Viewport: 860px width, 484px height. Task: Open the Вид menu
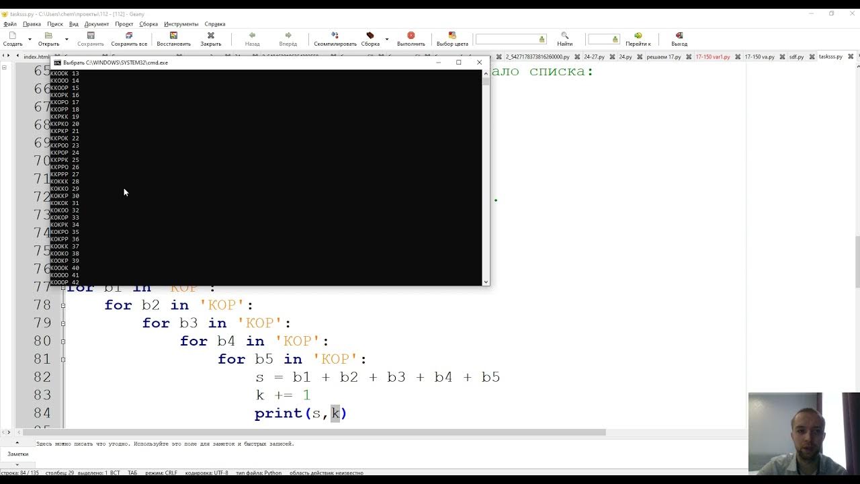(x=74, y=24)
